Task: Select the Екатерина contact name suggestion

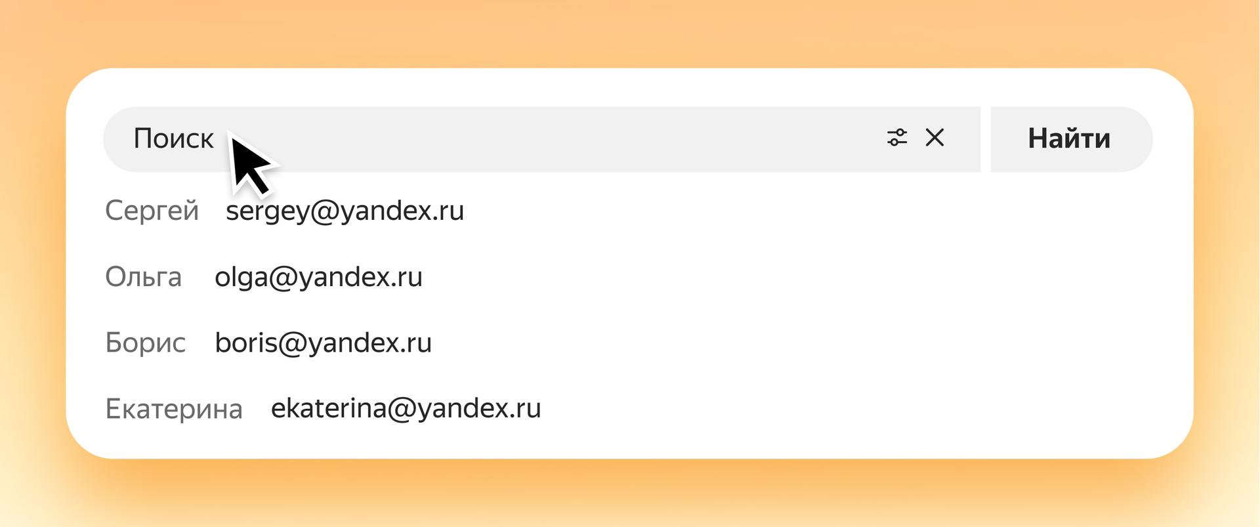Action: [174, 409]
